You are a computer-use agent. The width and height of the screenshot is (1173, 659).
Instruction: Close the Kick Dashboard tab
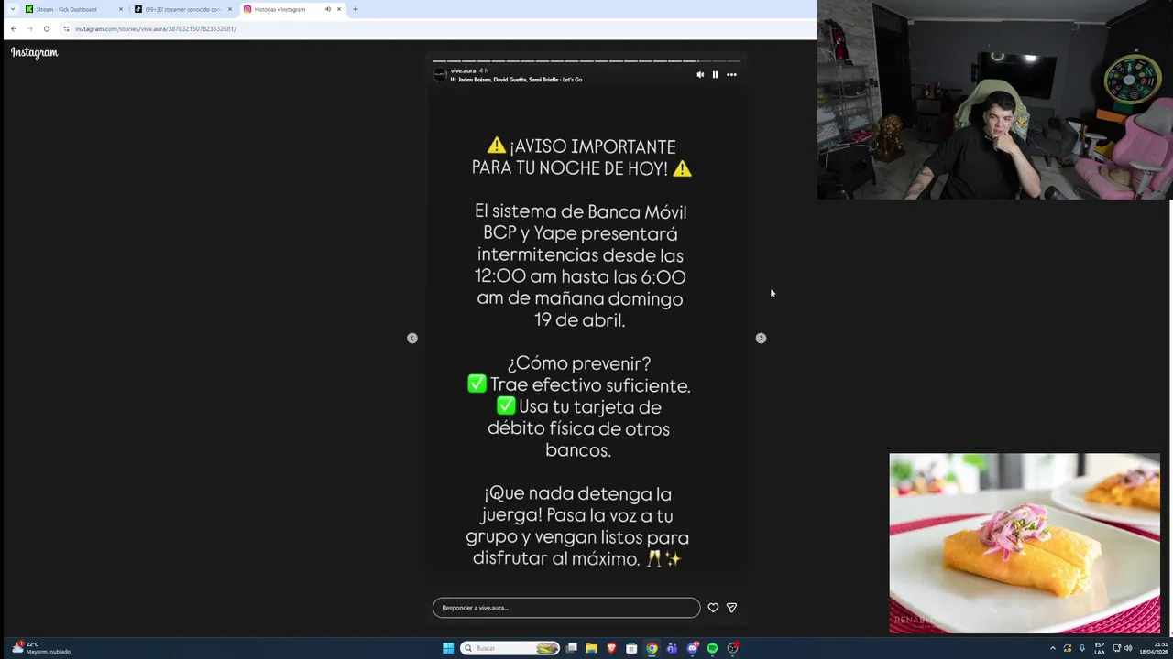120,9
